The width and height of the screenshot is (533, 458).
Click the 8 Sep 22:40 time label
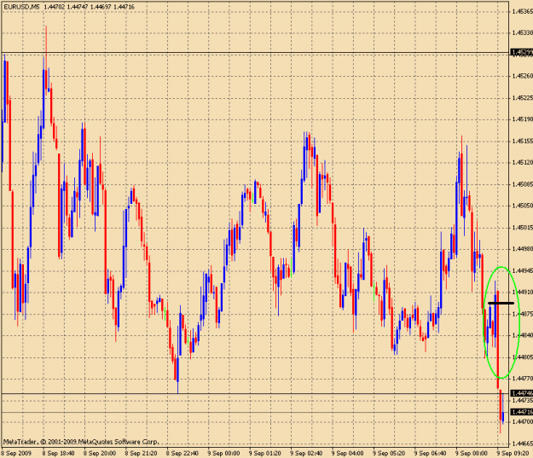(x=182, y=453)
